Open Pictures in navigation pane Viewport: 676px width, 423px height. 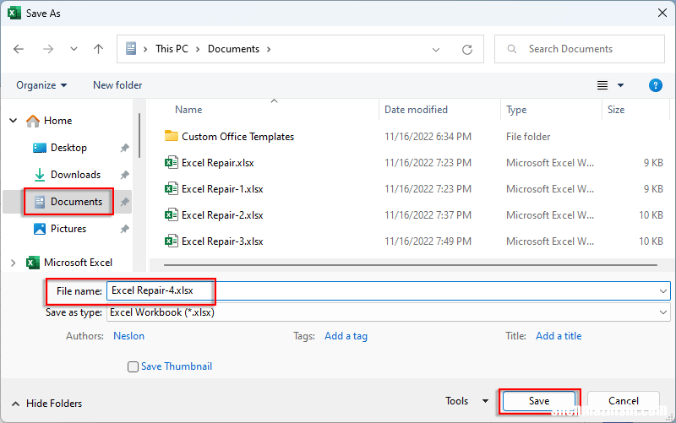(68, 229)
